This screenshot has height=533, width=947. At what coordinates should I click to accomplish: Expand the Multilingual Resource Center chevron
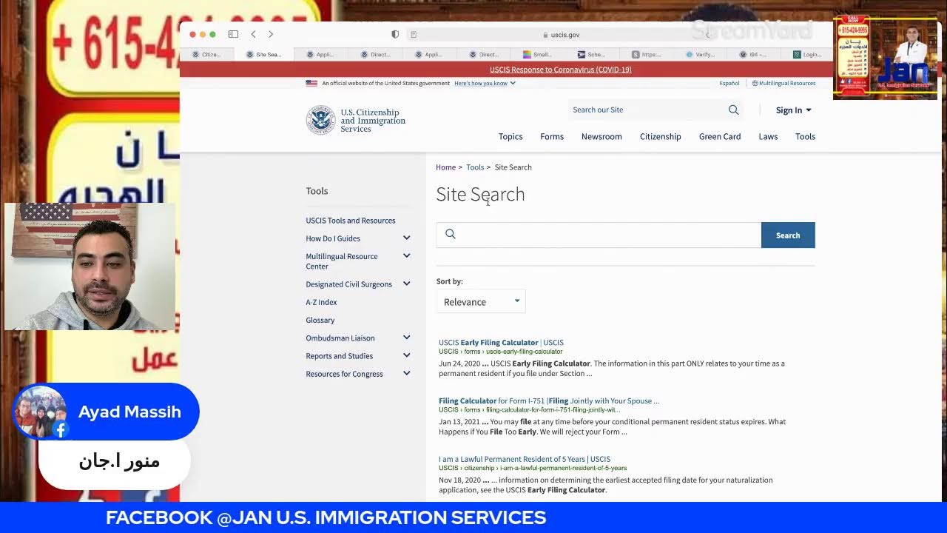coord(406,256)
